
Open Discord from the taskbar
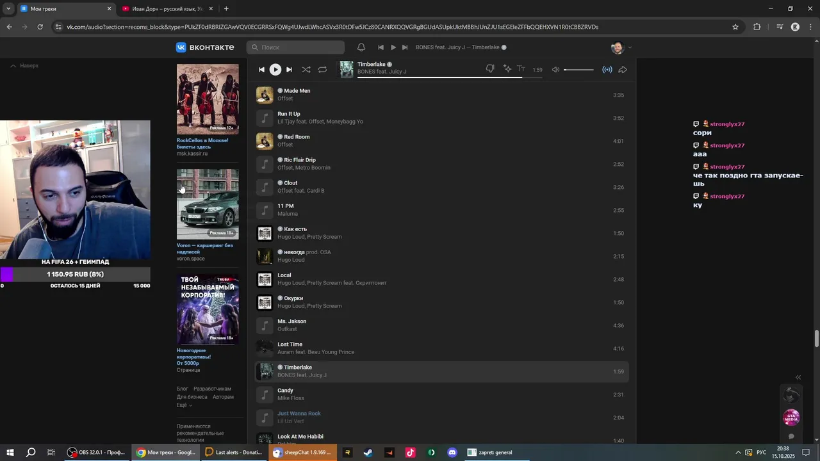click(x=452, y=452)
